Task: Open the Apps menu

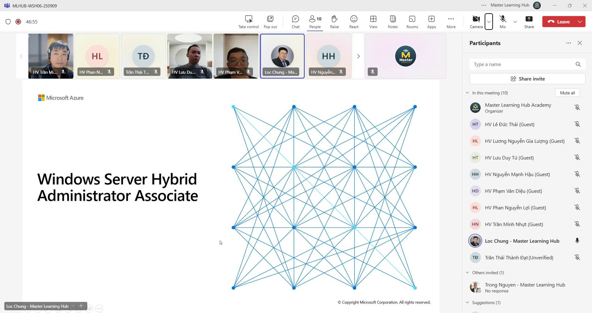Action: [431, 22]
